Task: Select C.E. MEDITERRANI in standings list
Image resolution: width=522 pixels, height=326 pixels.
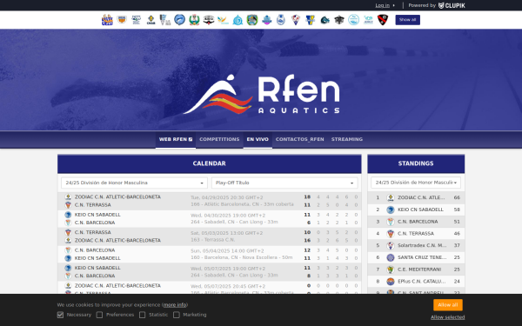Action: coord(419,269)
